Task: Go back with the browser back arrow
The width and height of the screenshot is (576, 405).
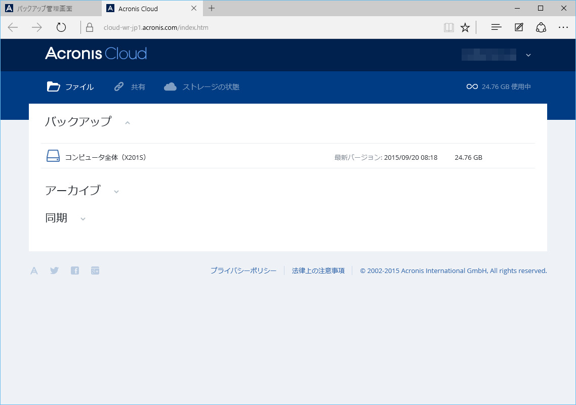Action: pyautogui.click(x=13, y=27)
